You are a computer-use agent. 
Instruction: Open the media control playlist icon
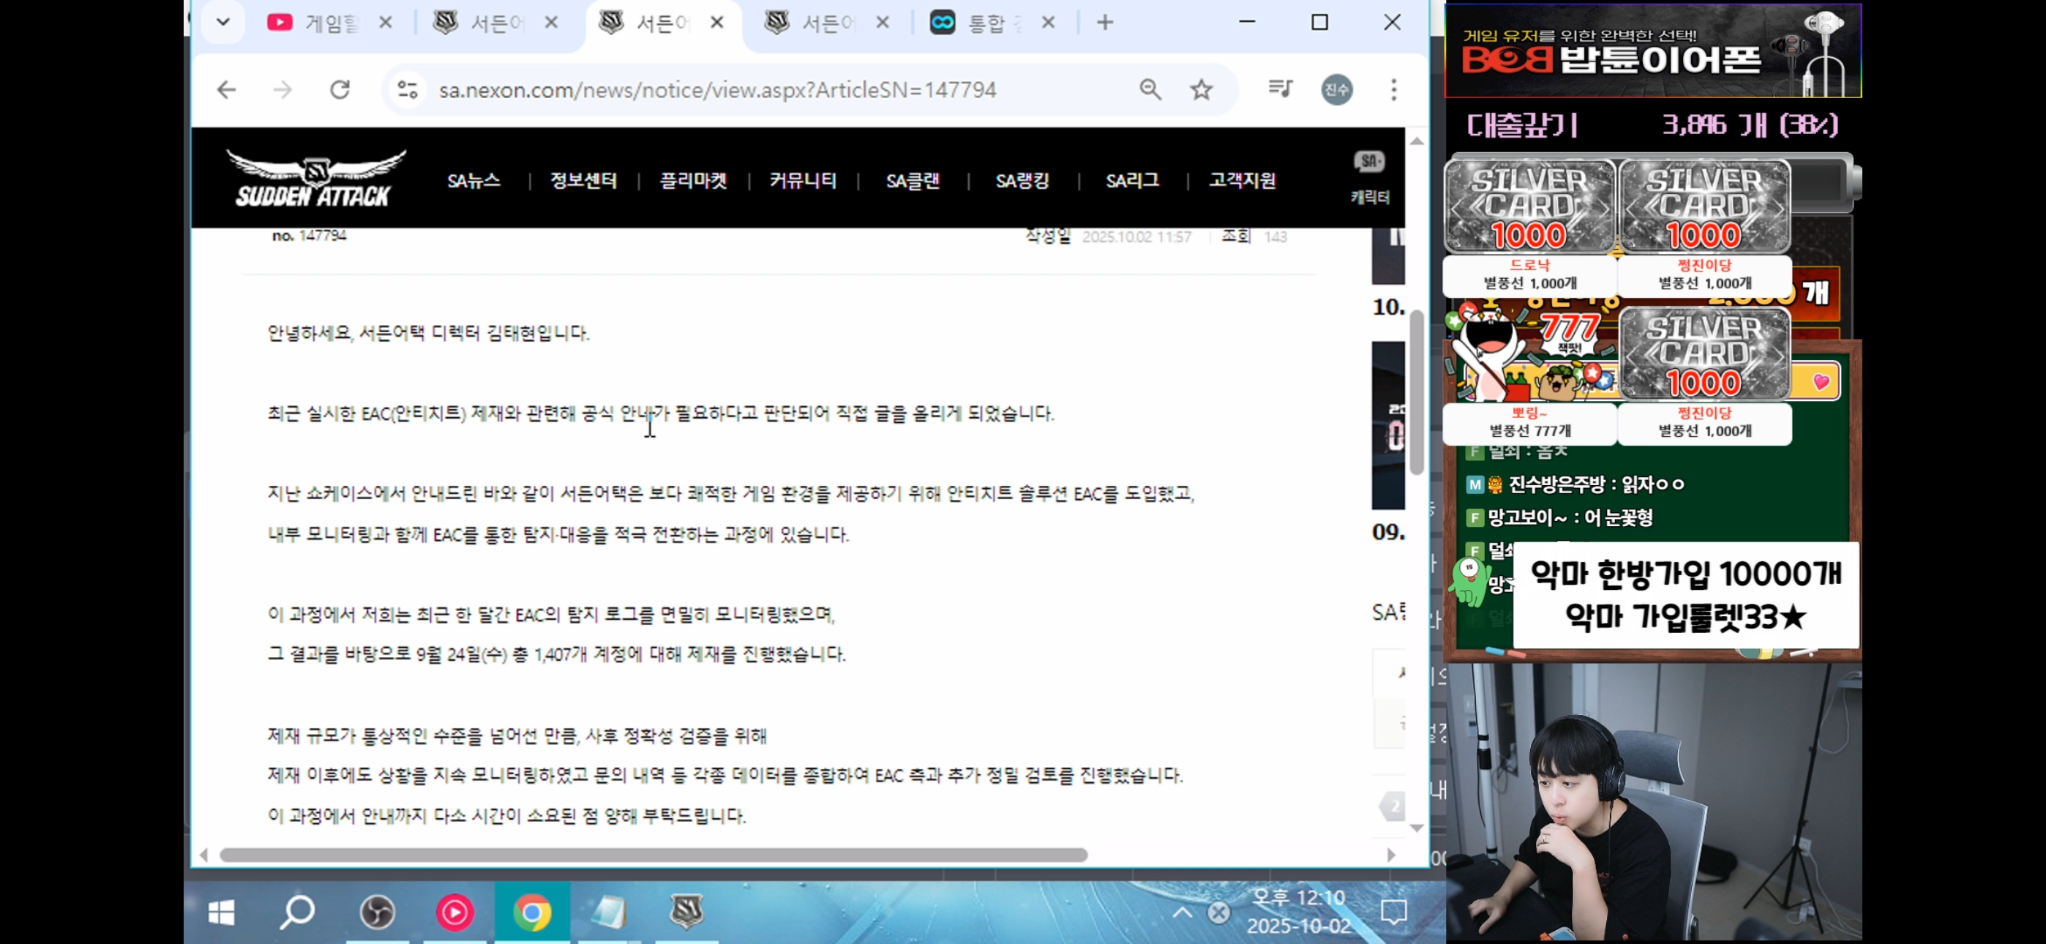pos(1281,89)
